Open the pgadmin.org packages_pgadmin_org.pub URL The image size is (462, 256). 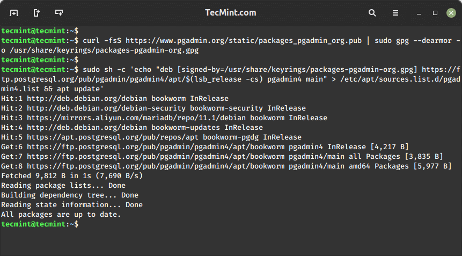(244, 41)
